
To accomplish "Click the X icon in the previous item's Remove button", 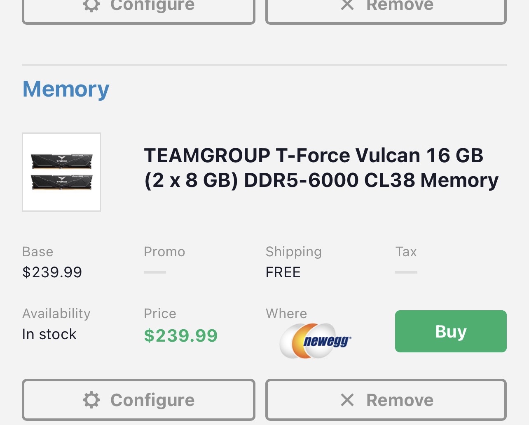I will coord(347,5).
